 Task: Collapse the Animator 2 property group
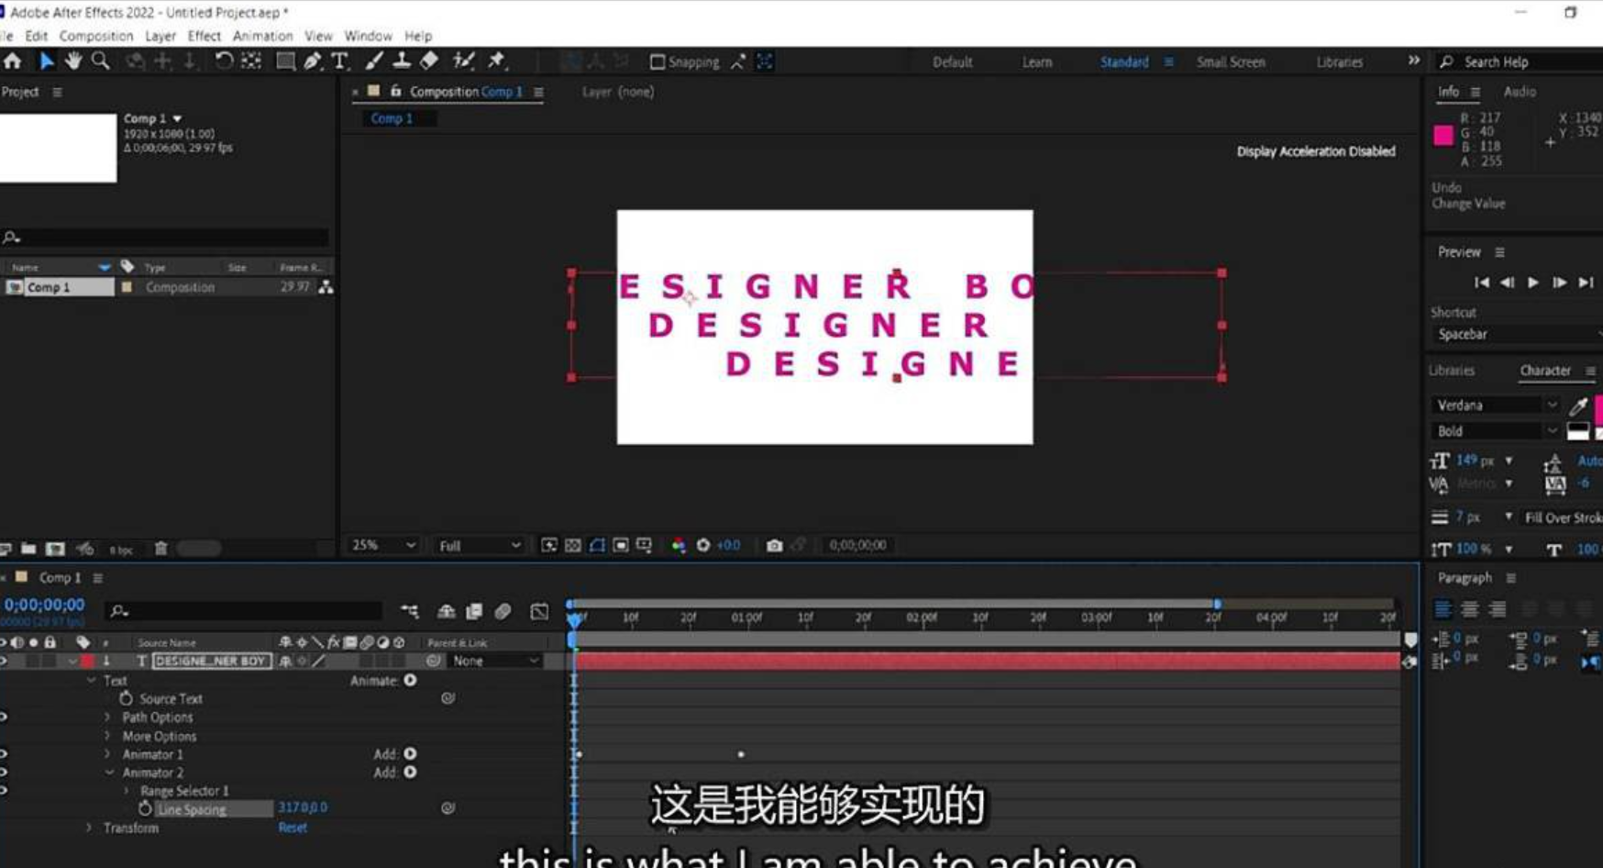(109, 773)
